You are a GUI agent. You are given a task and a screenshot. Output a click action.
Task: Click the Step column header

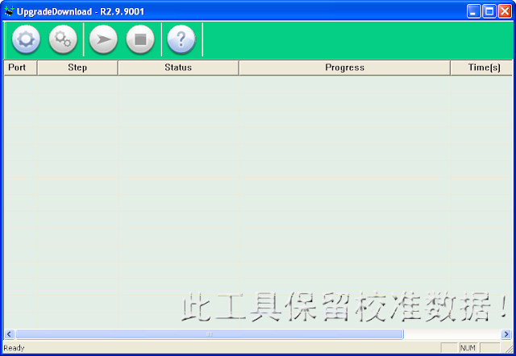[x=77, y=68]
